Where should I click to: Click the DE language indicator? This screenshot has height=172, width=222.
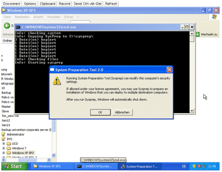184,166
